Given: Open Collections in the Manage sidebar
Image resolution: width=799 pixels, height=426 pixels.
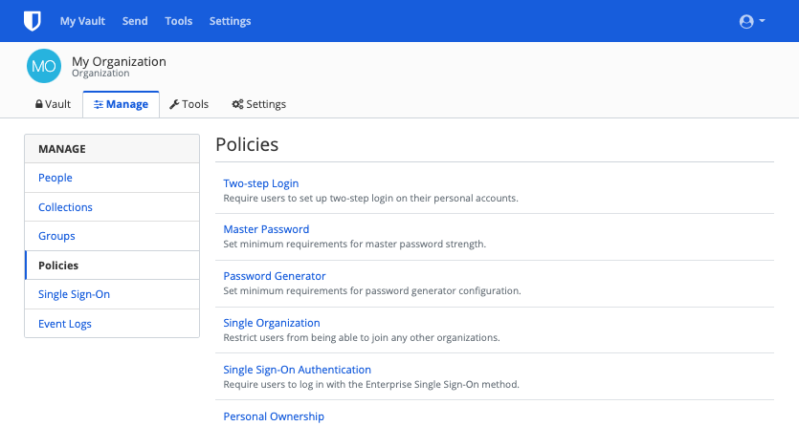Looking at the screenshot, I should (112, 207).
